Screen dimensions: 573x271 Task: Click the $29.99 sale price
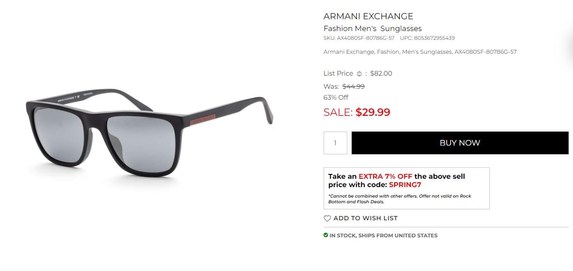tap(373, 112)
